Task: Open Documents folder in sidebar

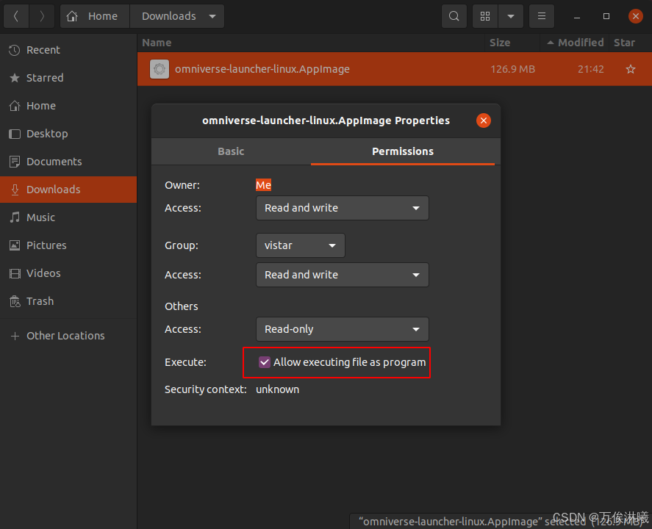Action: pos(68,161)
